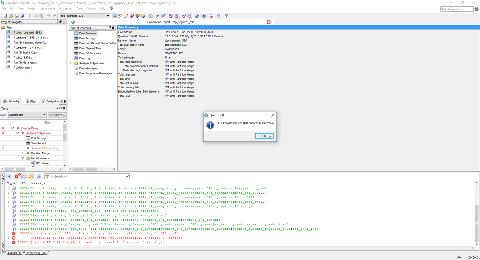Toggle the Warning messages filter
The height and width of the screenshot is (260, 480).
pos(31,176)
